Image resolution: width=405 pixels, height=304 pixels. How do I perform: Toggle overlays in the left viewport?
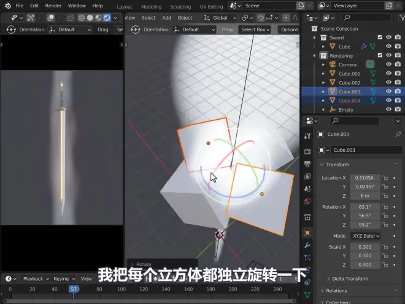[x=50, y=18]
